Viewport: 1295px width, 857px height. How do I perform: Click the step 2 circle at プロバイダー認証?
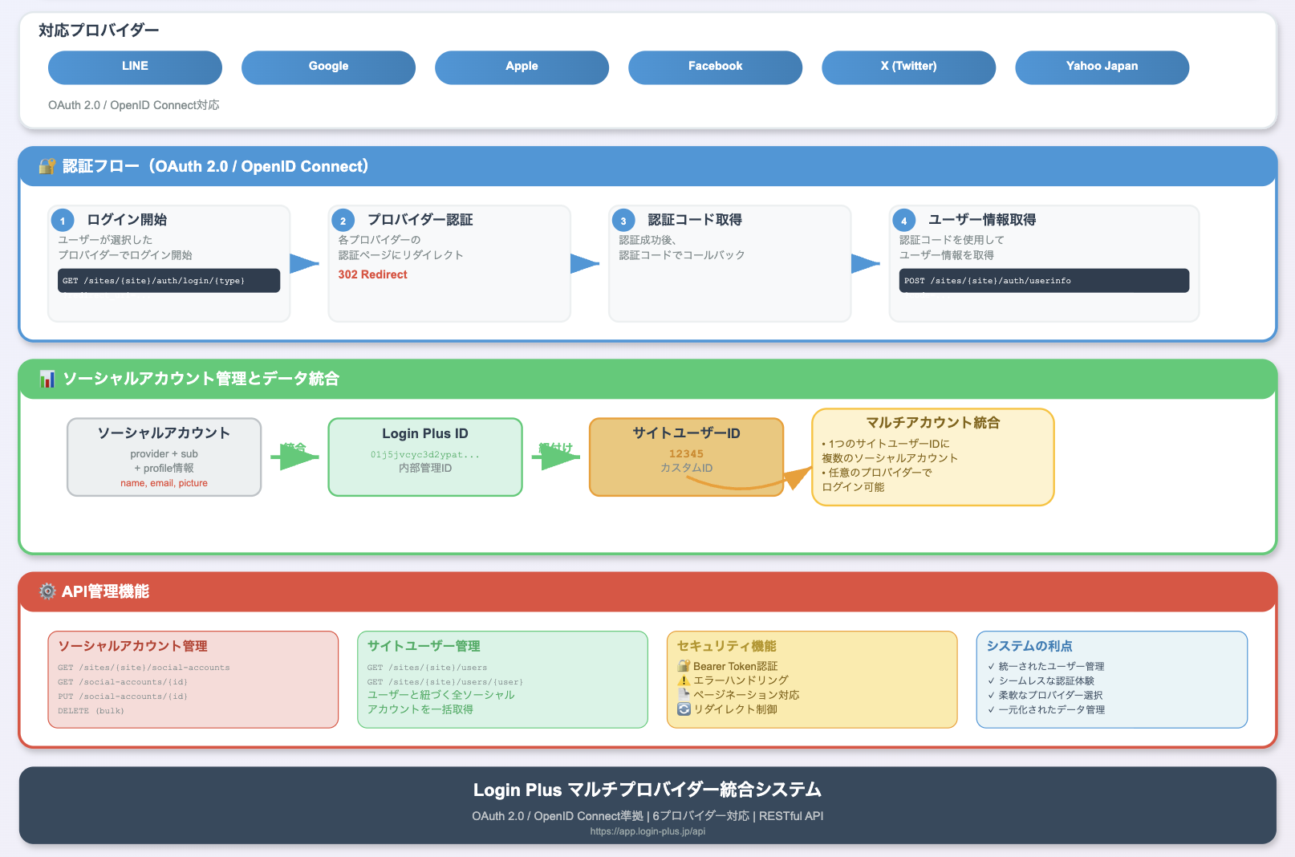343,221
